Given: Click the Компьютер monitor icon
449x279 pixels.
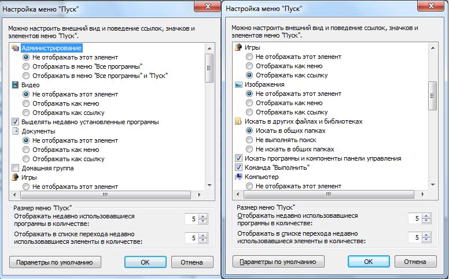Looking at the screenshot, I should (x=238, y=177).
